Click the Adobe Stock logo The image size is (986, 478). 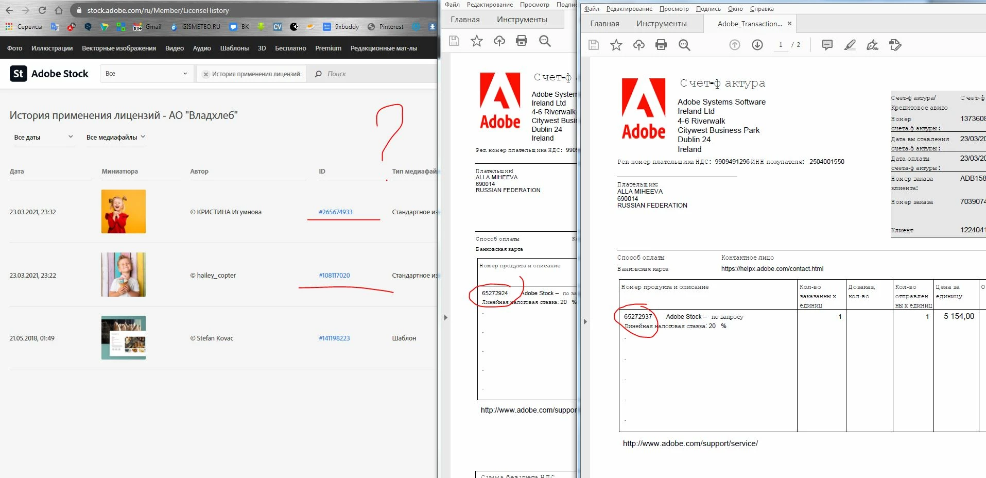pyautogui.click(x=49, y=74)
